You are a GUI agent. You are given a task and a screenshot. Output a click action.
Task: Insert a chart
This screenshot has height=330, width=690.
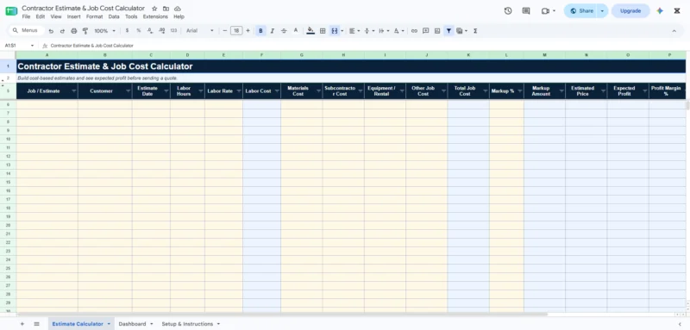437,31
